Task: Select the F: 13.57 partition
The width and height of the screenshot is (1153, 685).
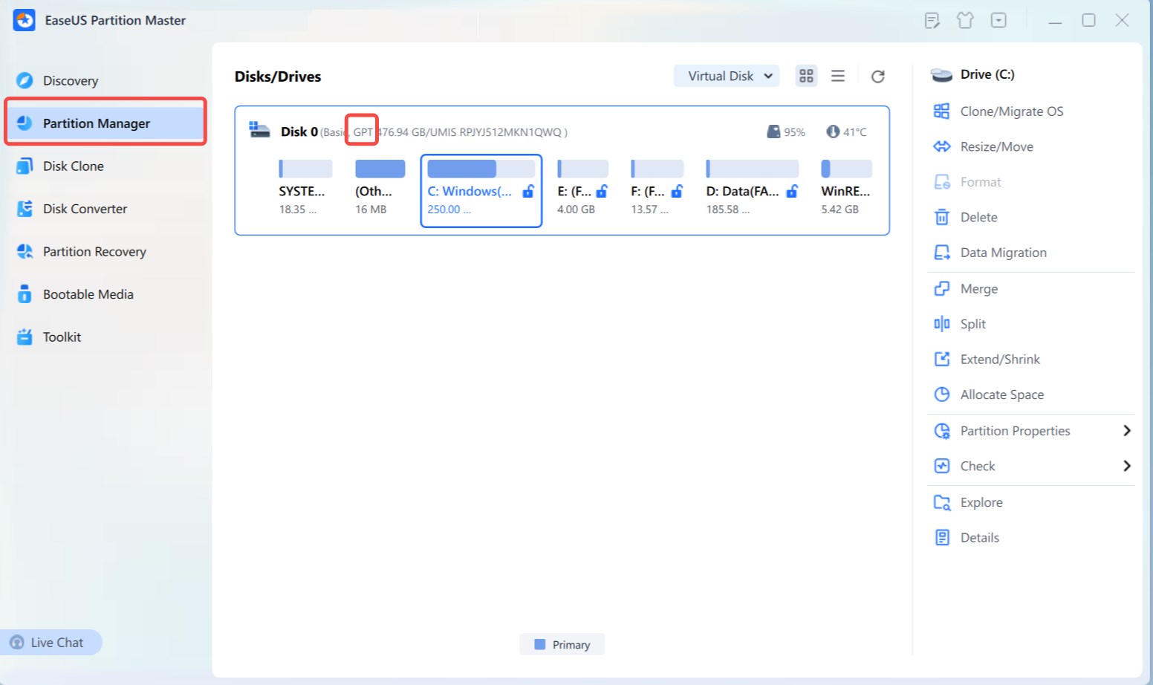Action: 657,189
